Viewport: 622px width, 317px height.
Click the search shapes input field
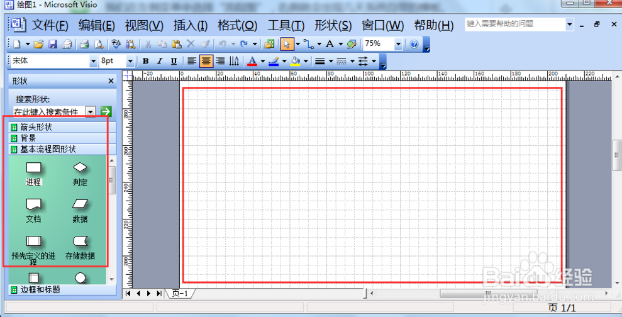pos(50,111)
